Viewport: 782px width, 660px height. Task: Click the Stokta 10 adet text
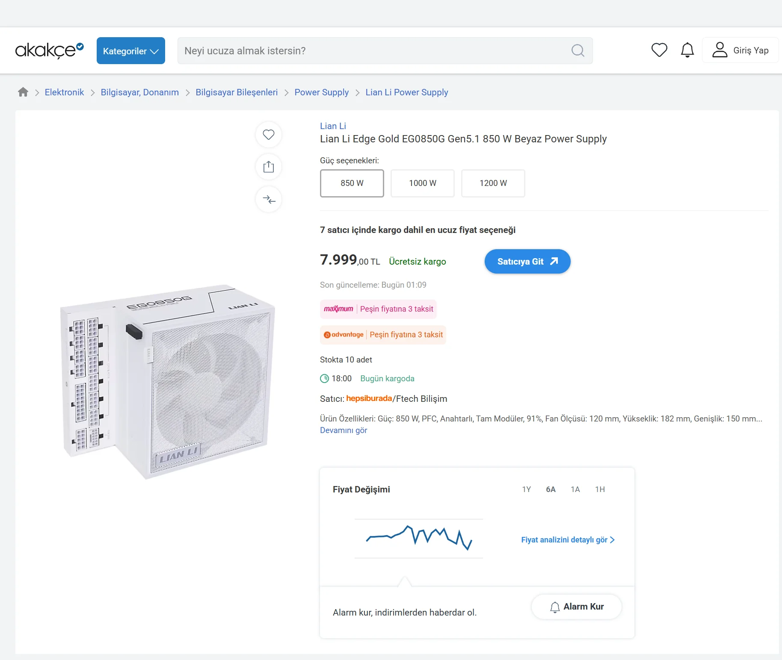tap(346, 360)
